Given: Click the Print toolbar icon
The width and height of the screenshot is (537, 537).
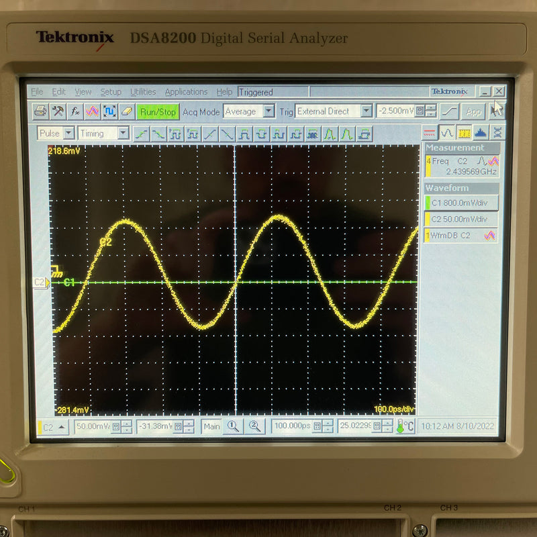Looking at the screenshot, I should coord(40,111).
